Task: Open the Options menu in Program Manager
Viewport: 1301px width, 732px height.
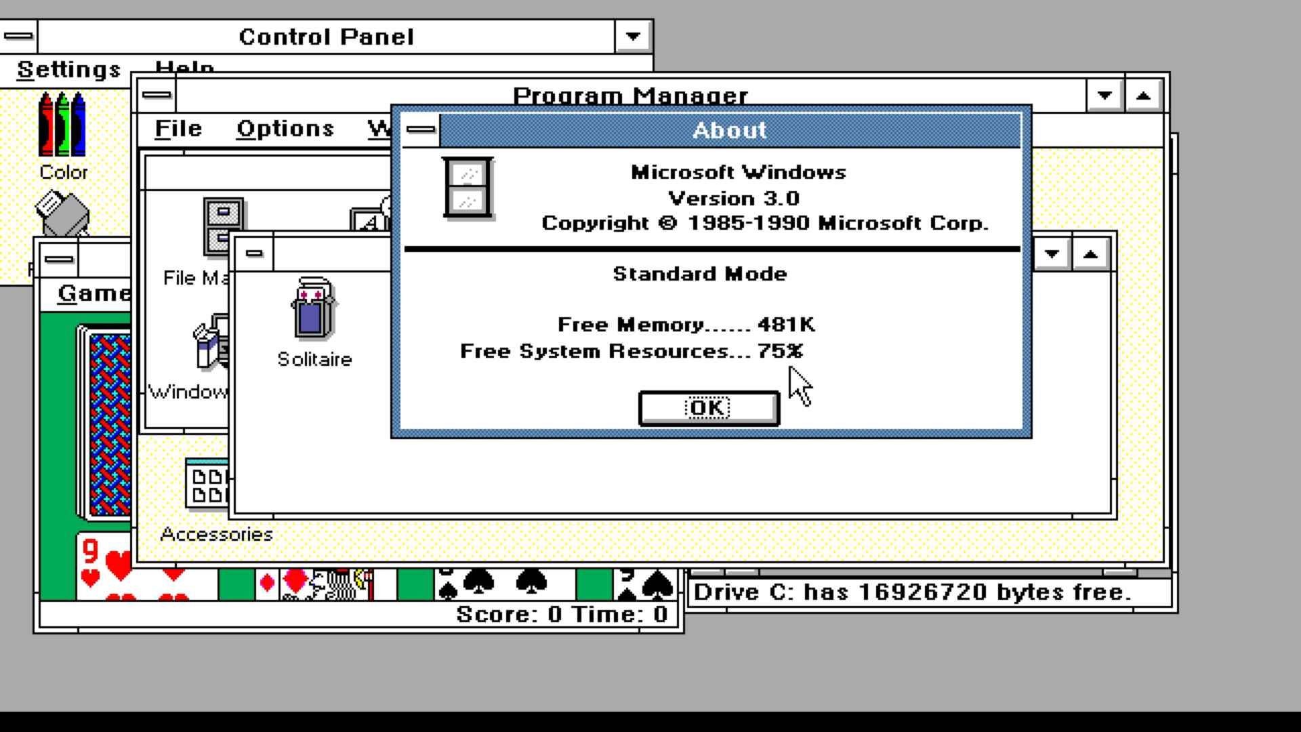Action: pyautogui.click(x=285, y=129)
